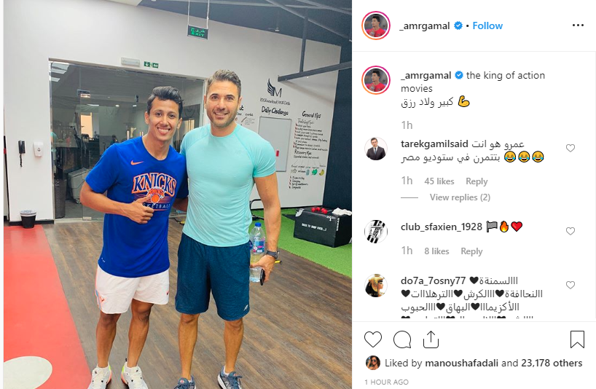Open tarekgamilsaid's avatar
This screenshot has height=389, width=596.
pos(376,149)
